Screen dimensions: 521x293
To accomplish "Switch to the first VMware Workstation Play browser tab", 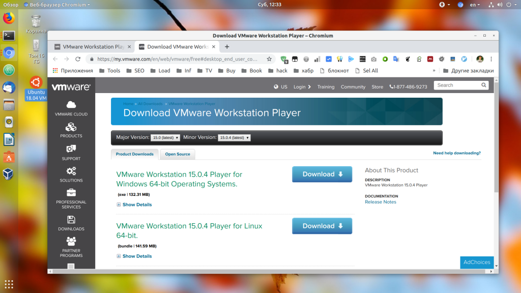I will 92,46.
